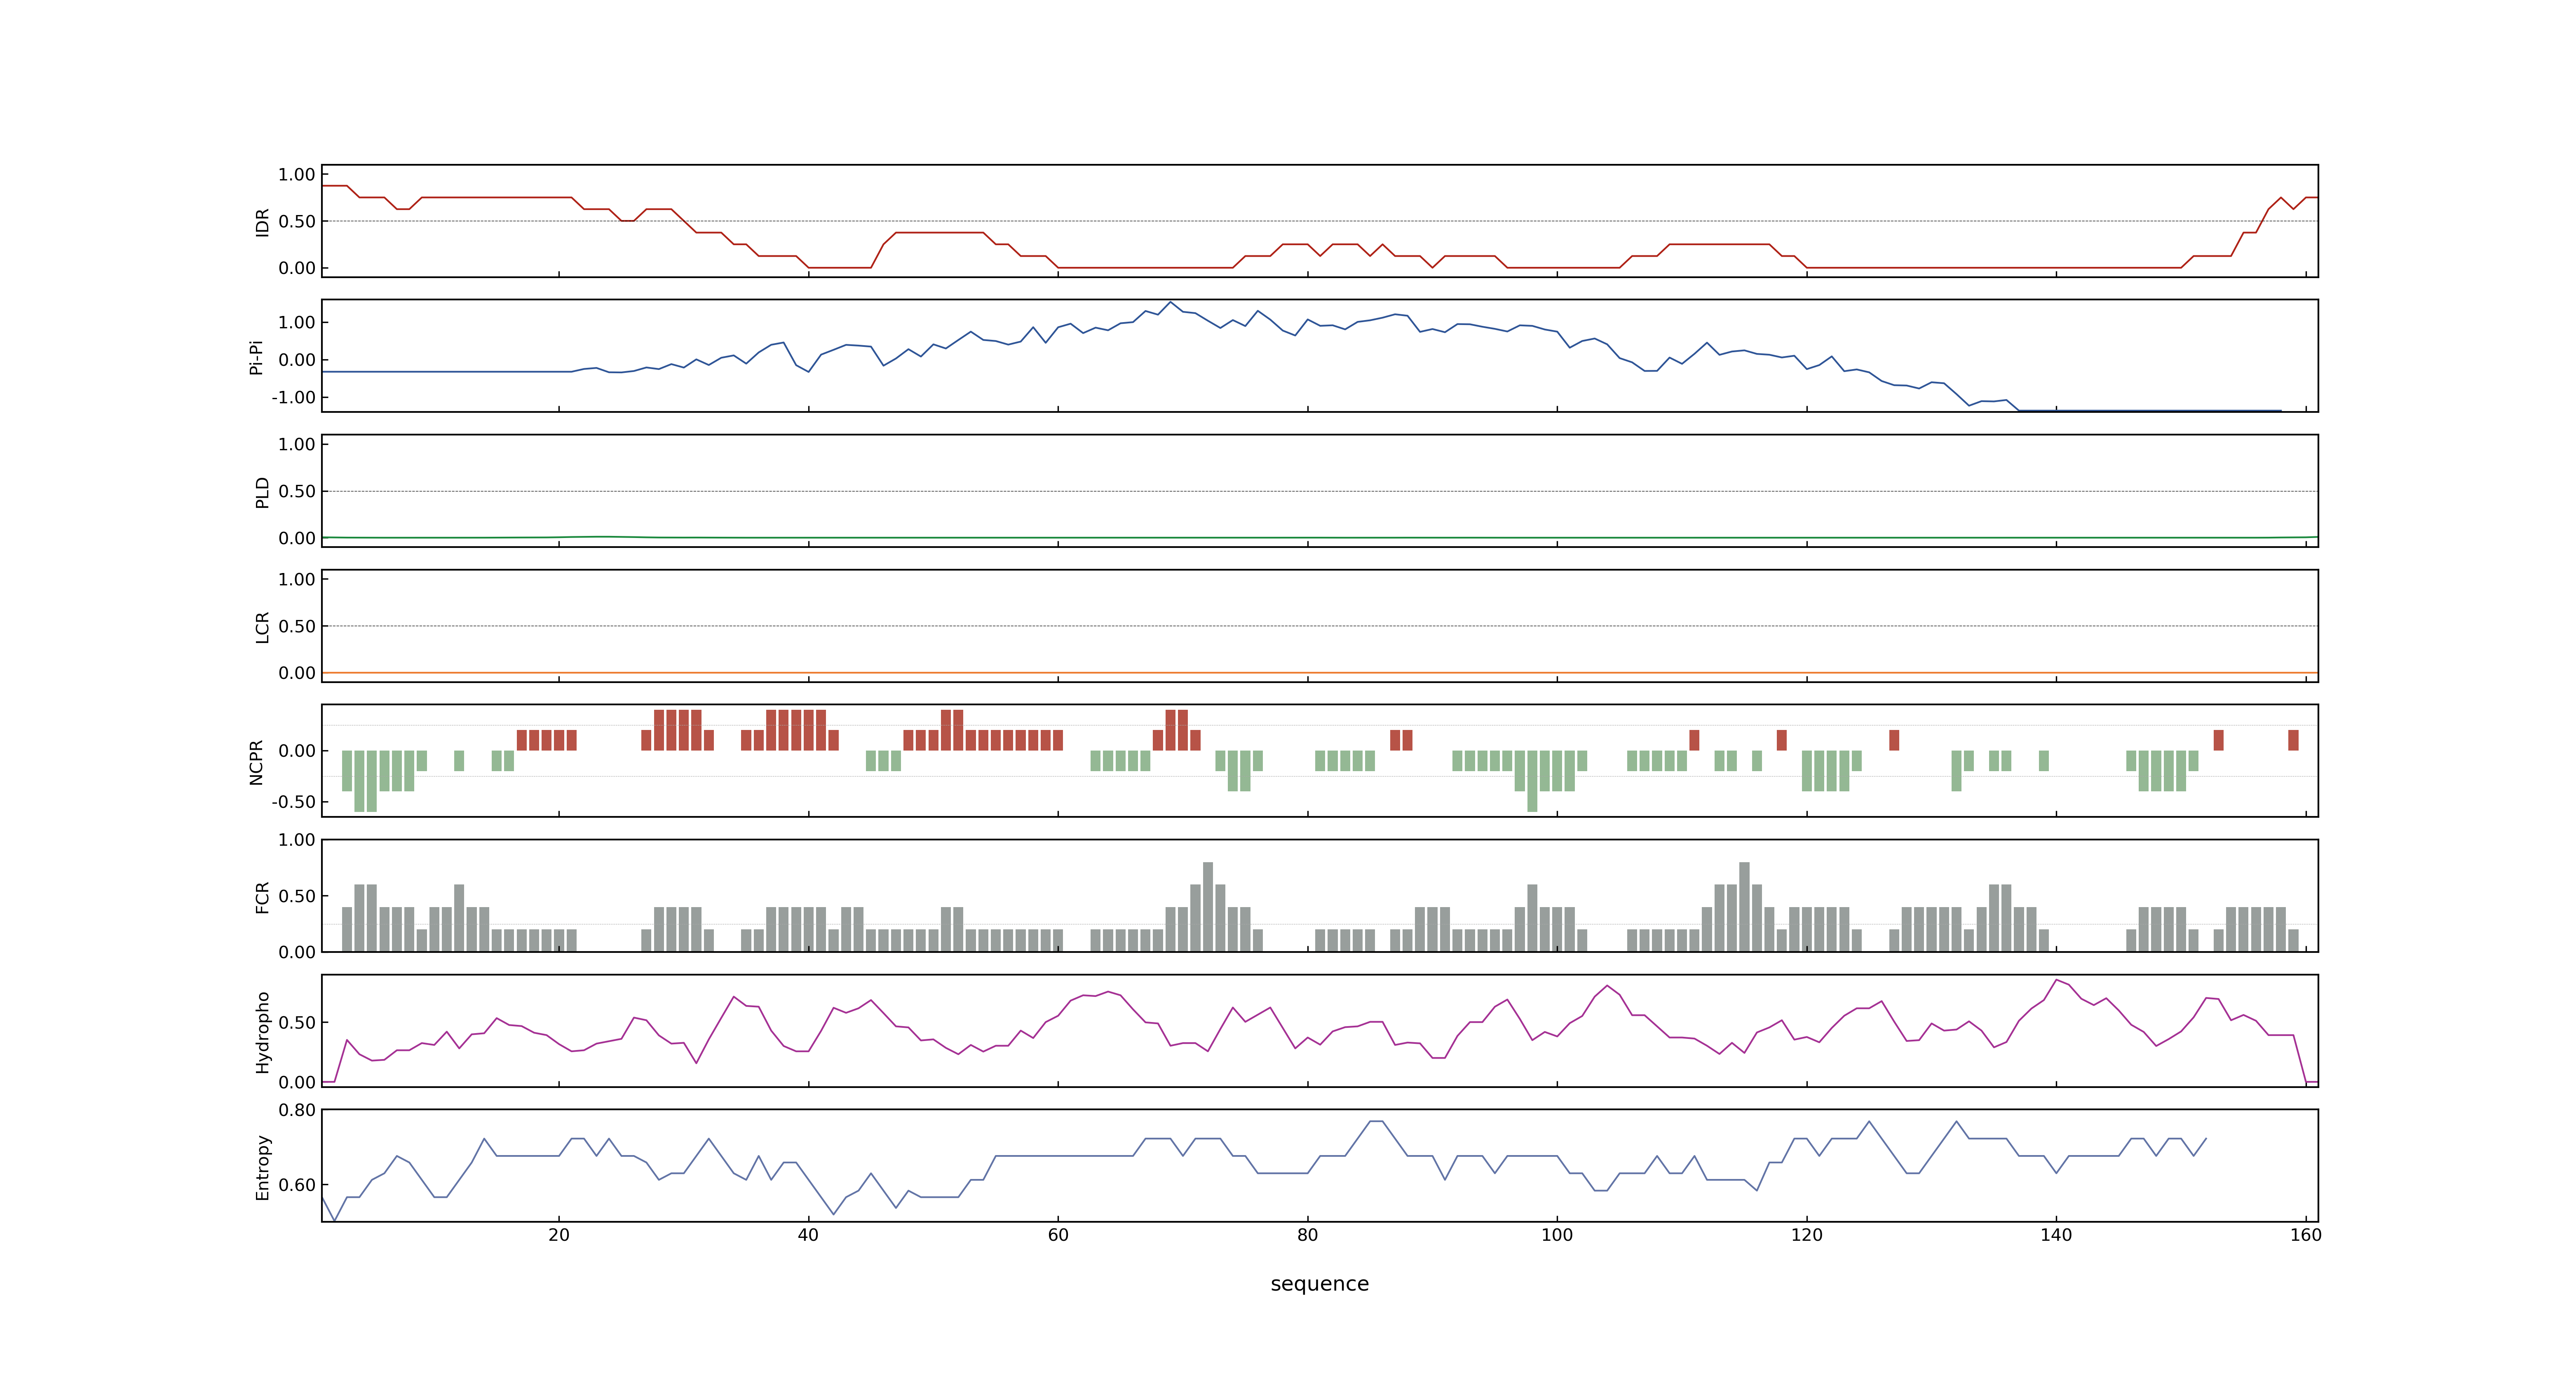Select the 1.00 tick on FCR axis
The width and height of the screenshot is (2576, 1373).
(297, 840)
